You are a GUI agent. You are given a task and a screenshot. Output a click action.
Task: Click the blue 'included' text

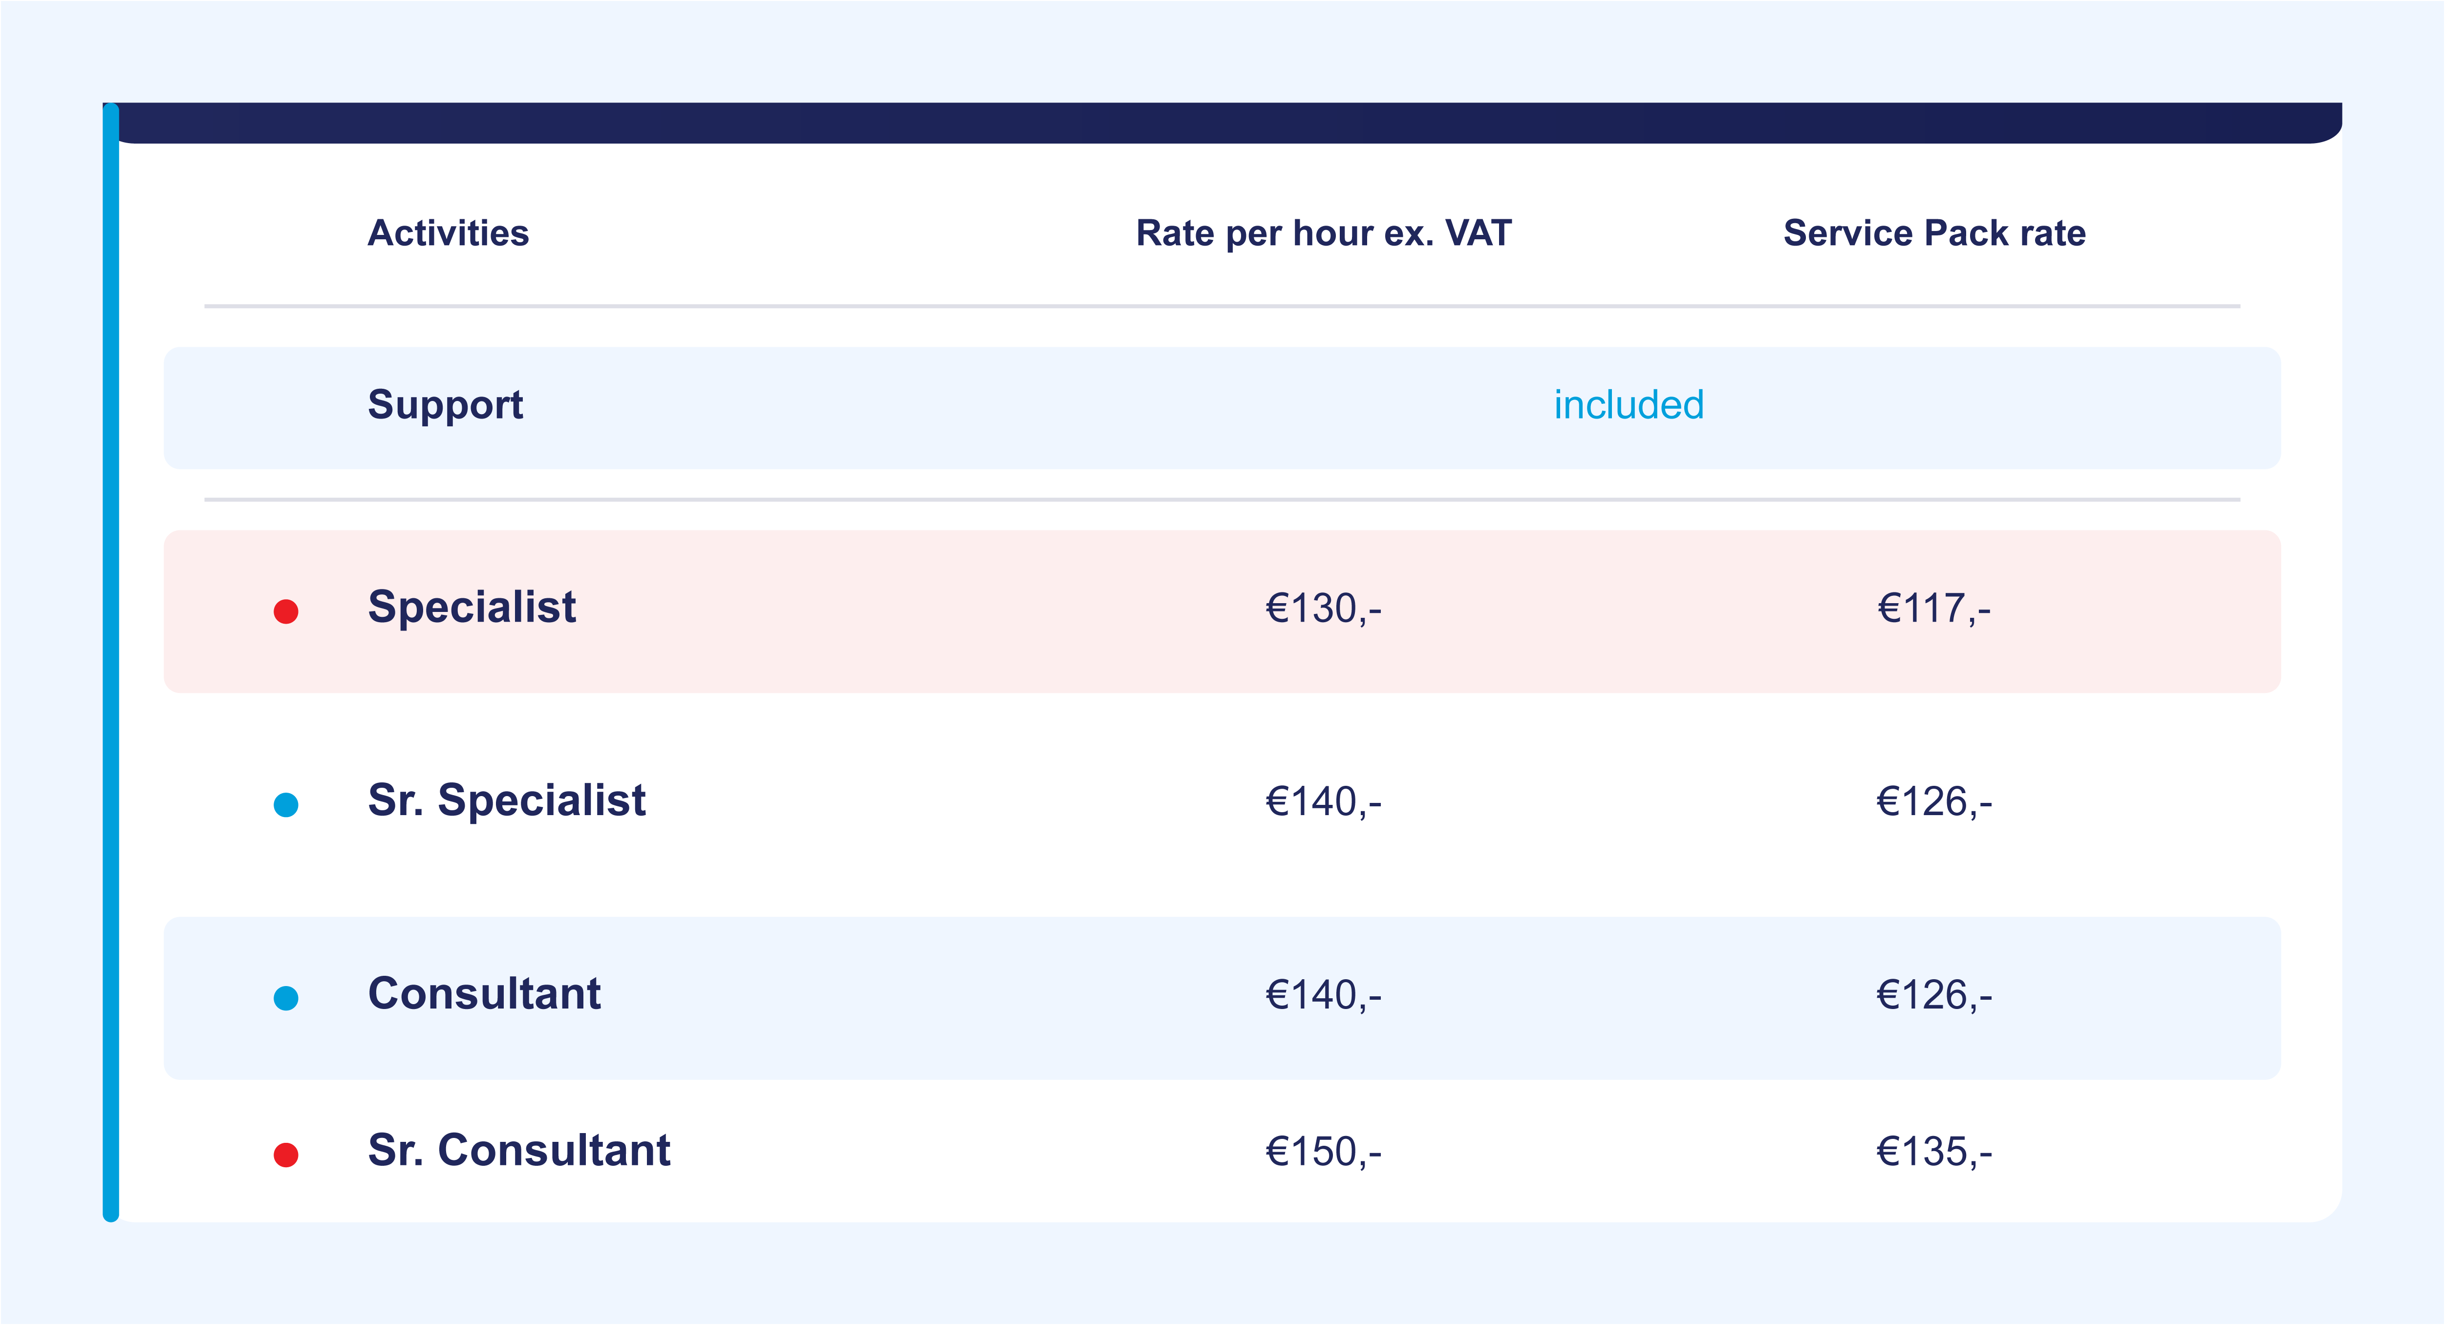click(1629, 406)
